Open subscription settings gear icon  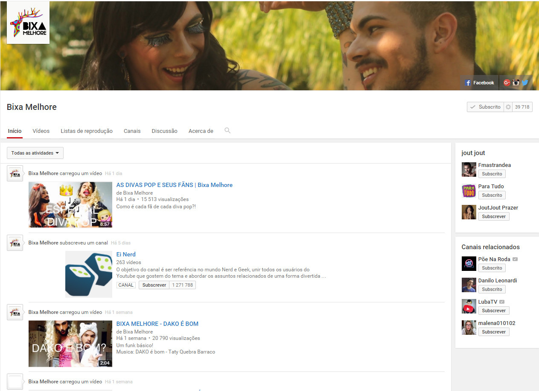coord(508,107)
